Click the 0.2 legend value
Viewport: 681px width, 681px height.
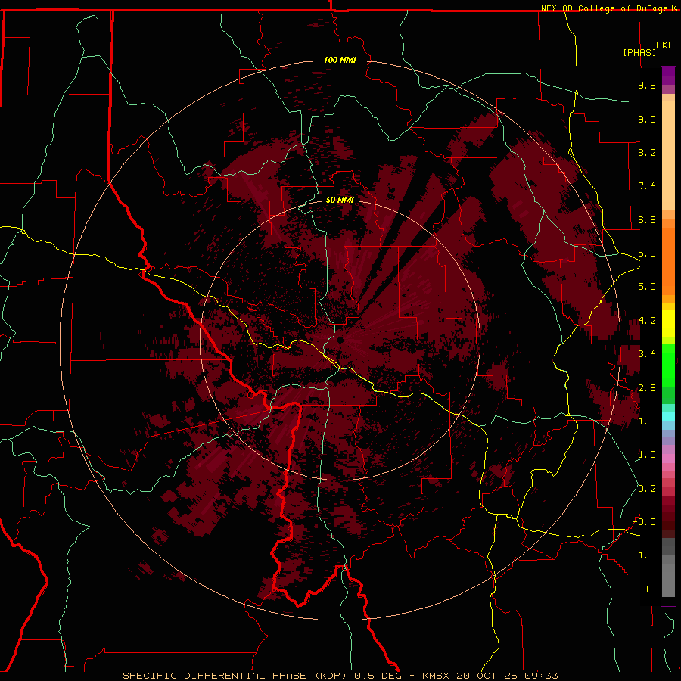coord(647,489)
